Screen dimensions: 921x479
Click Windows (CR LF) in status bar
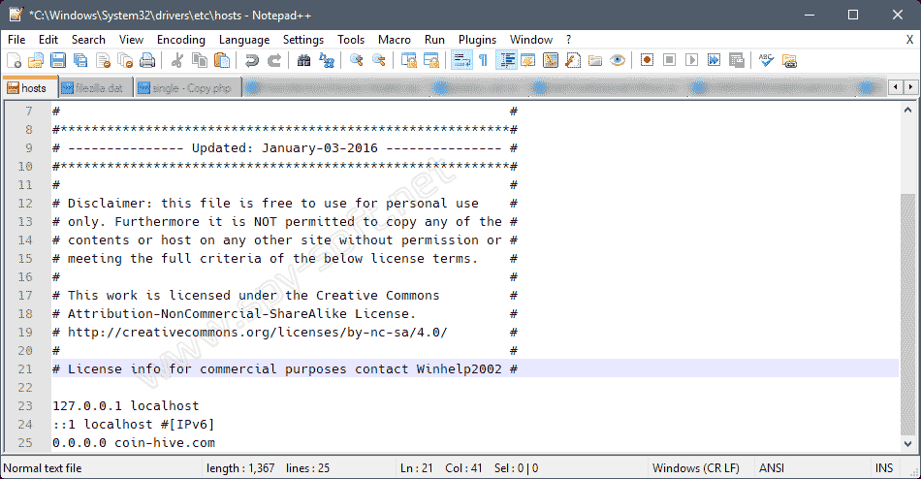[x=696, y=468]
